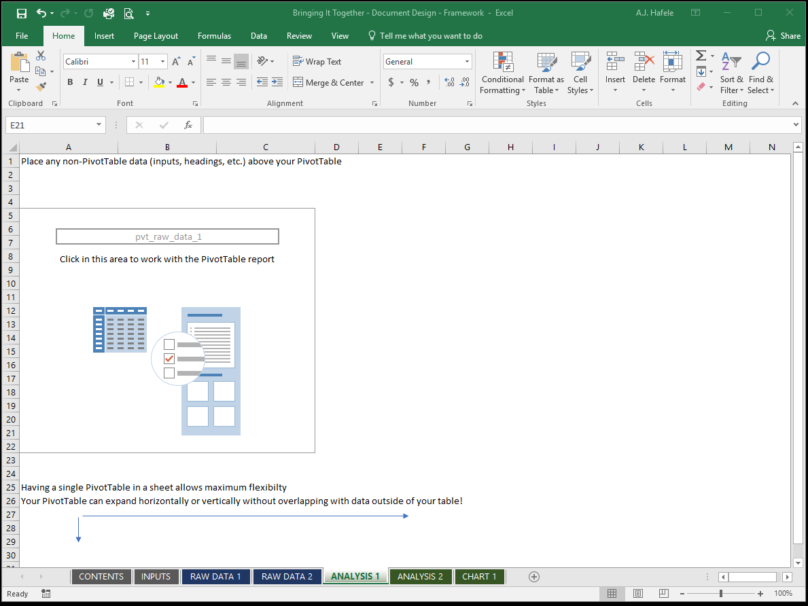Open the CONTENTS sheet tab
Screen dimensions: 808x606
click(101, 576)
